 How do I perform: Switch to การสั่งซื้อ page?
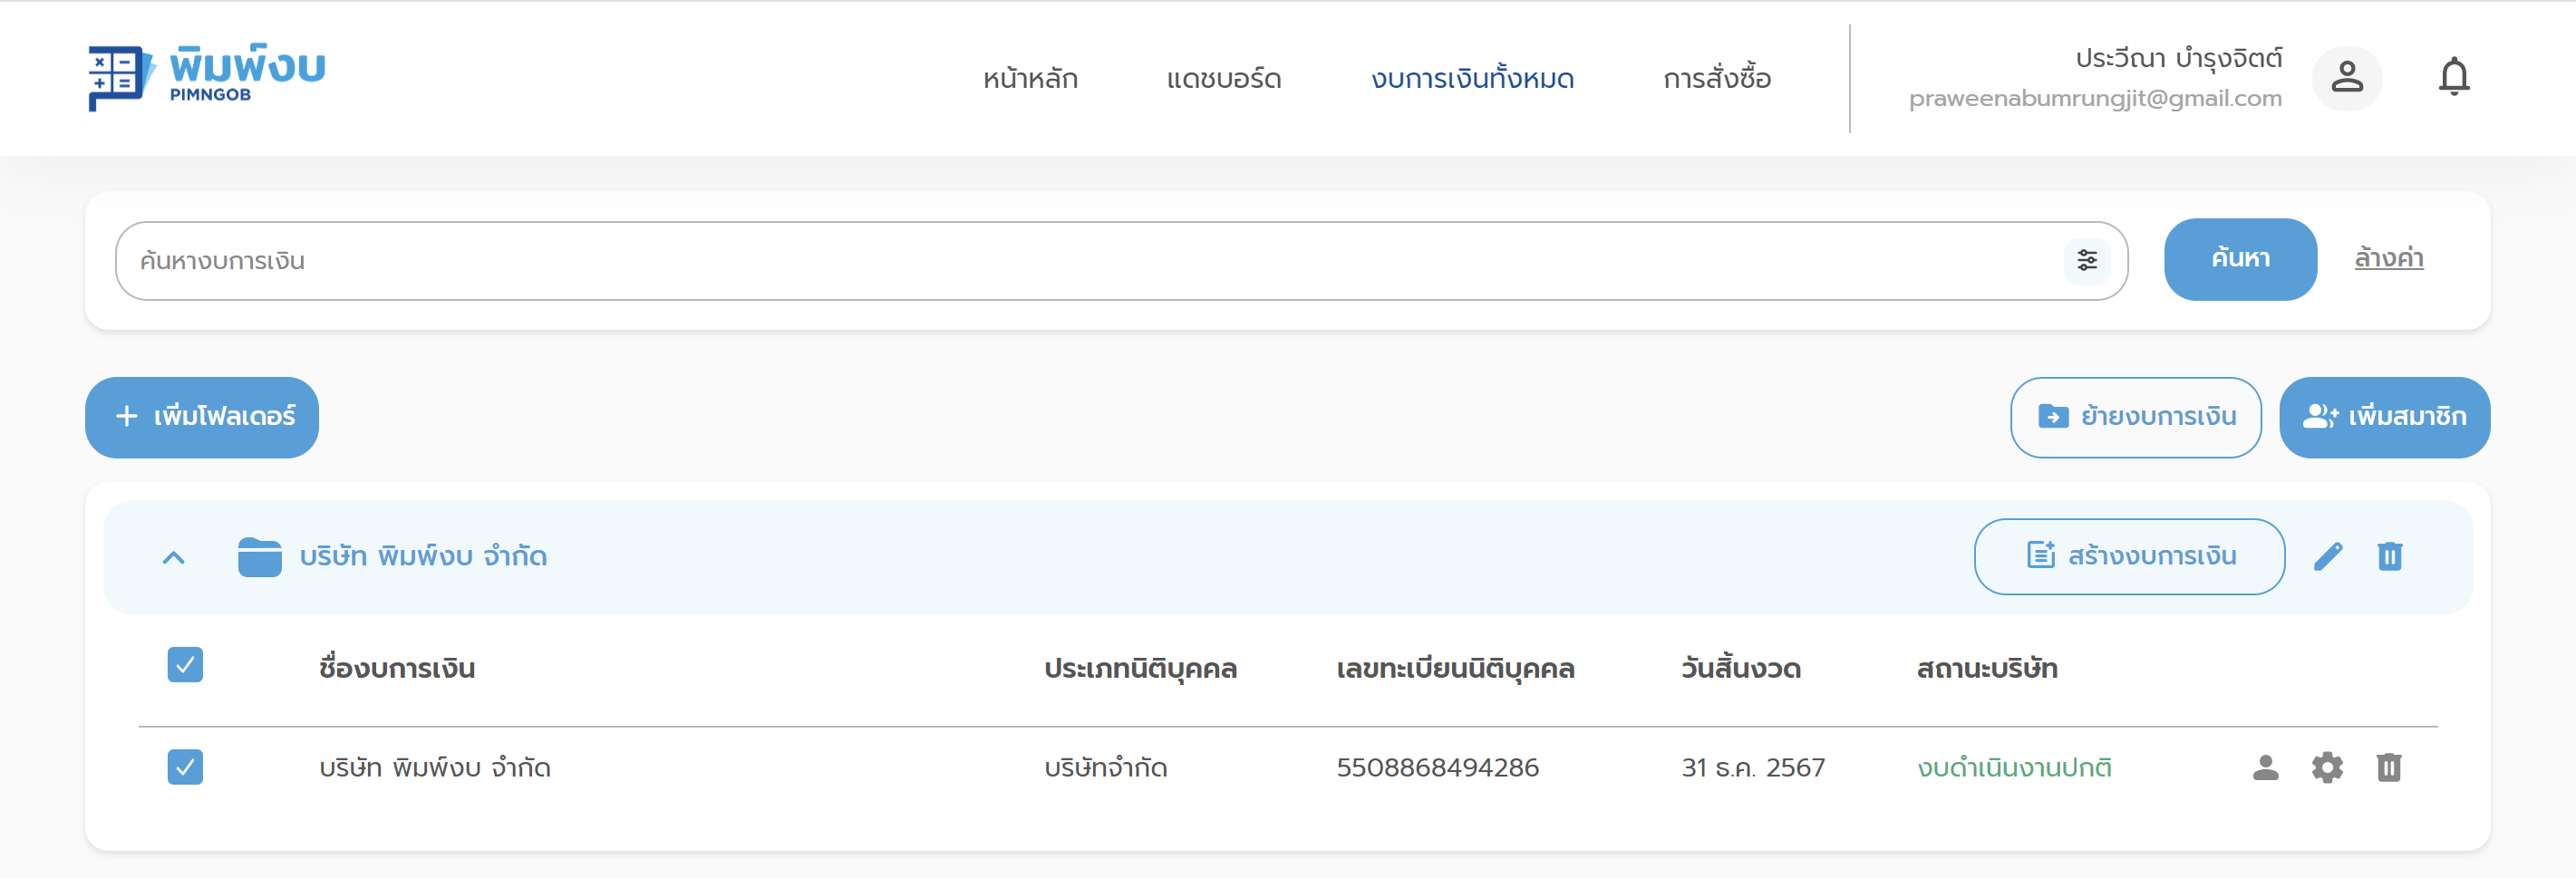click(1716, 78)
